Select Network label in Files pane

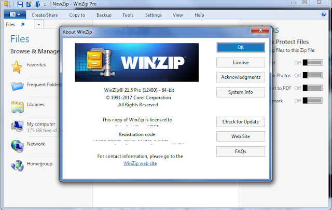pos(36,144)
